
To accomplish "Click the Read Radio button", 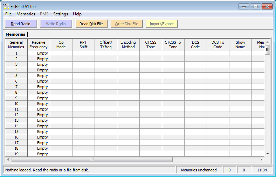I will click(x=20, y=24).
